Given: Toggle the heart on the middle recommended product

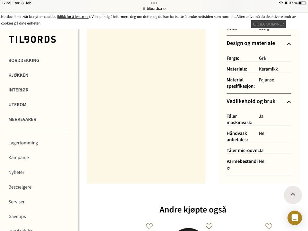Looking at the screenshot, I should 209,226.
